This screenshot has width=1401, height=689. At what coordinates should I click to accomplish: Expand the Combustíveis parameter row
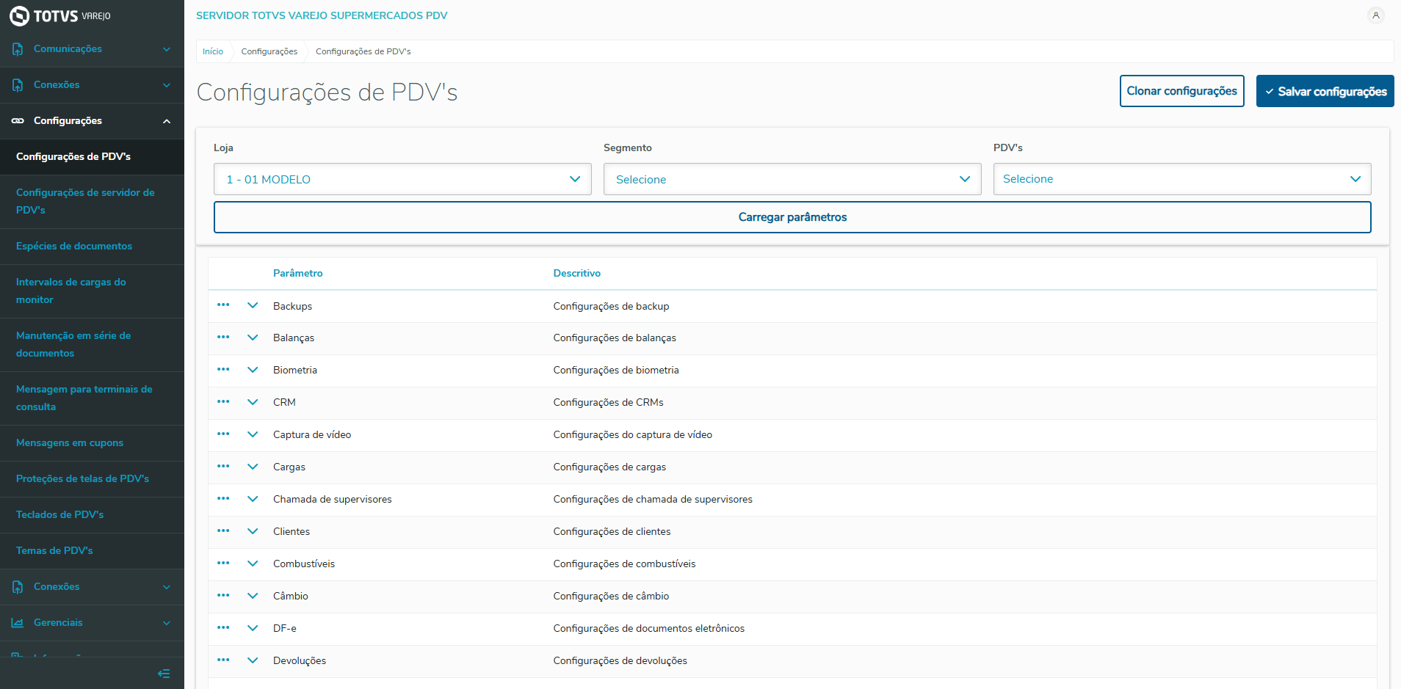[253, 564]
